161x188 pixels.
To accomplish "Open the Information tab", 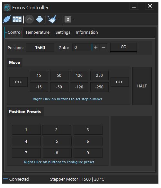I will coord(87,32).
